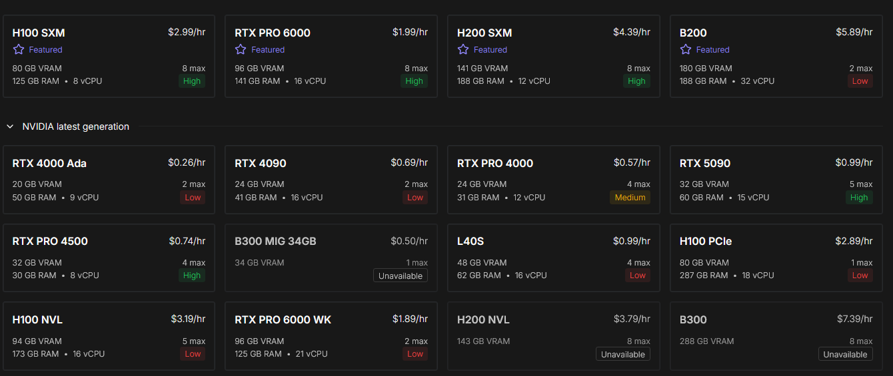This screenshot has height=376, width=893.
Task: Click the B300 MIG 34GB card title
Action: (275, 241)
